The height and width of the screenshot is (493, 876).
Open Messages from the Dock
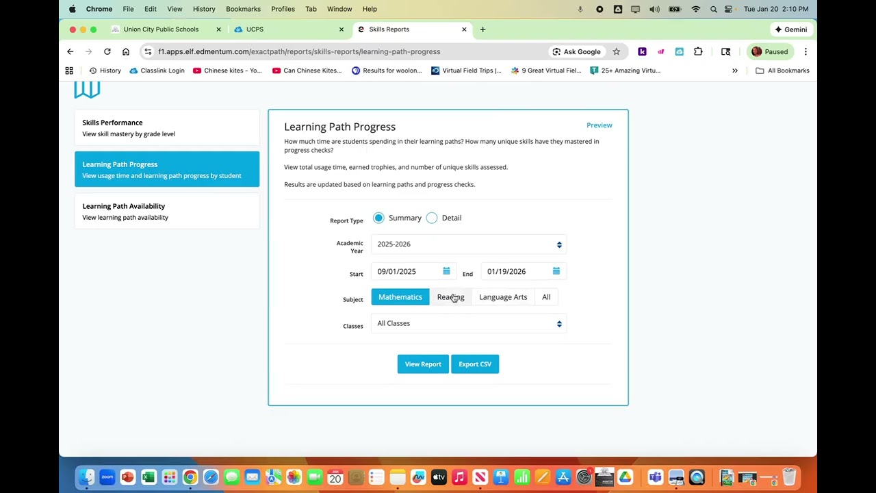tap(231, 477)
